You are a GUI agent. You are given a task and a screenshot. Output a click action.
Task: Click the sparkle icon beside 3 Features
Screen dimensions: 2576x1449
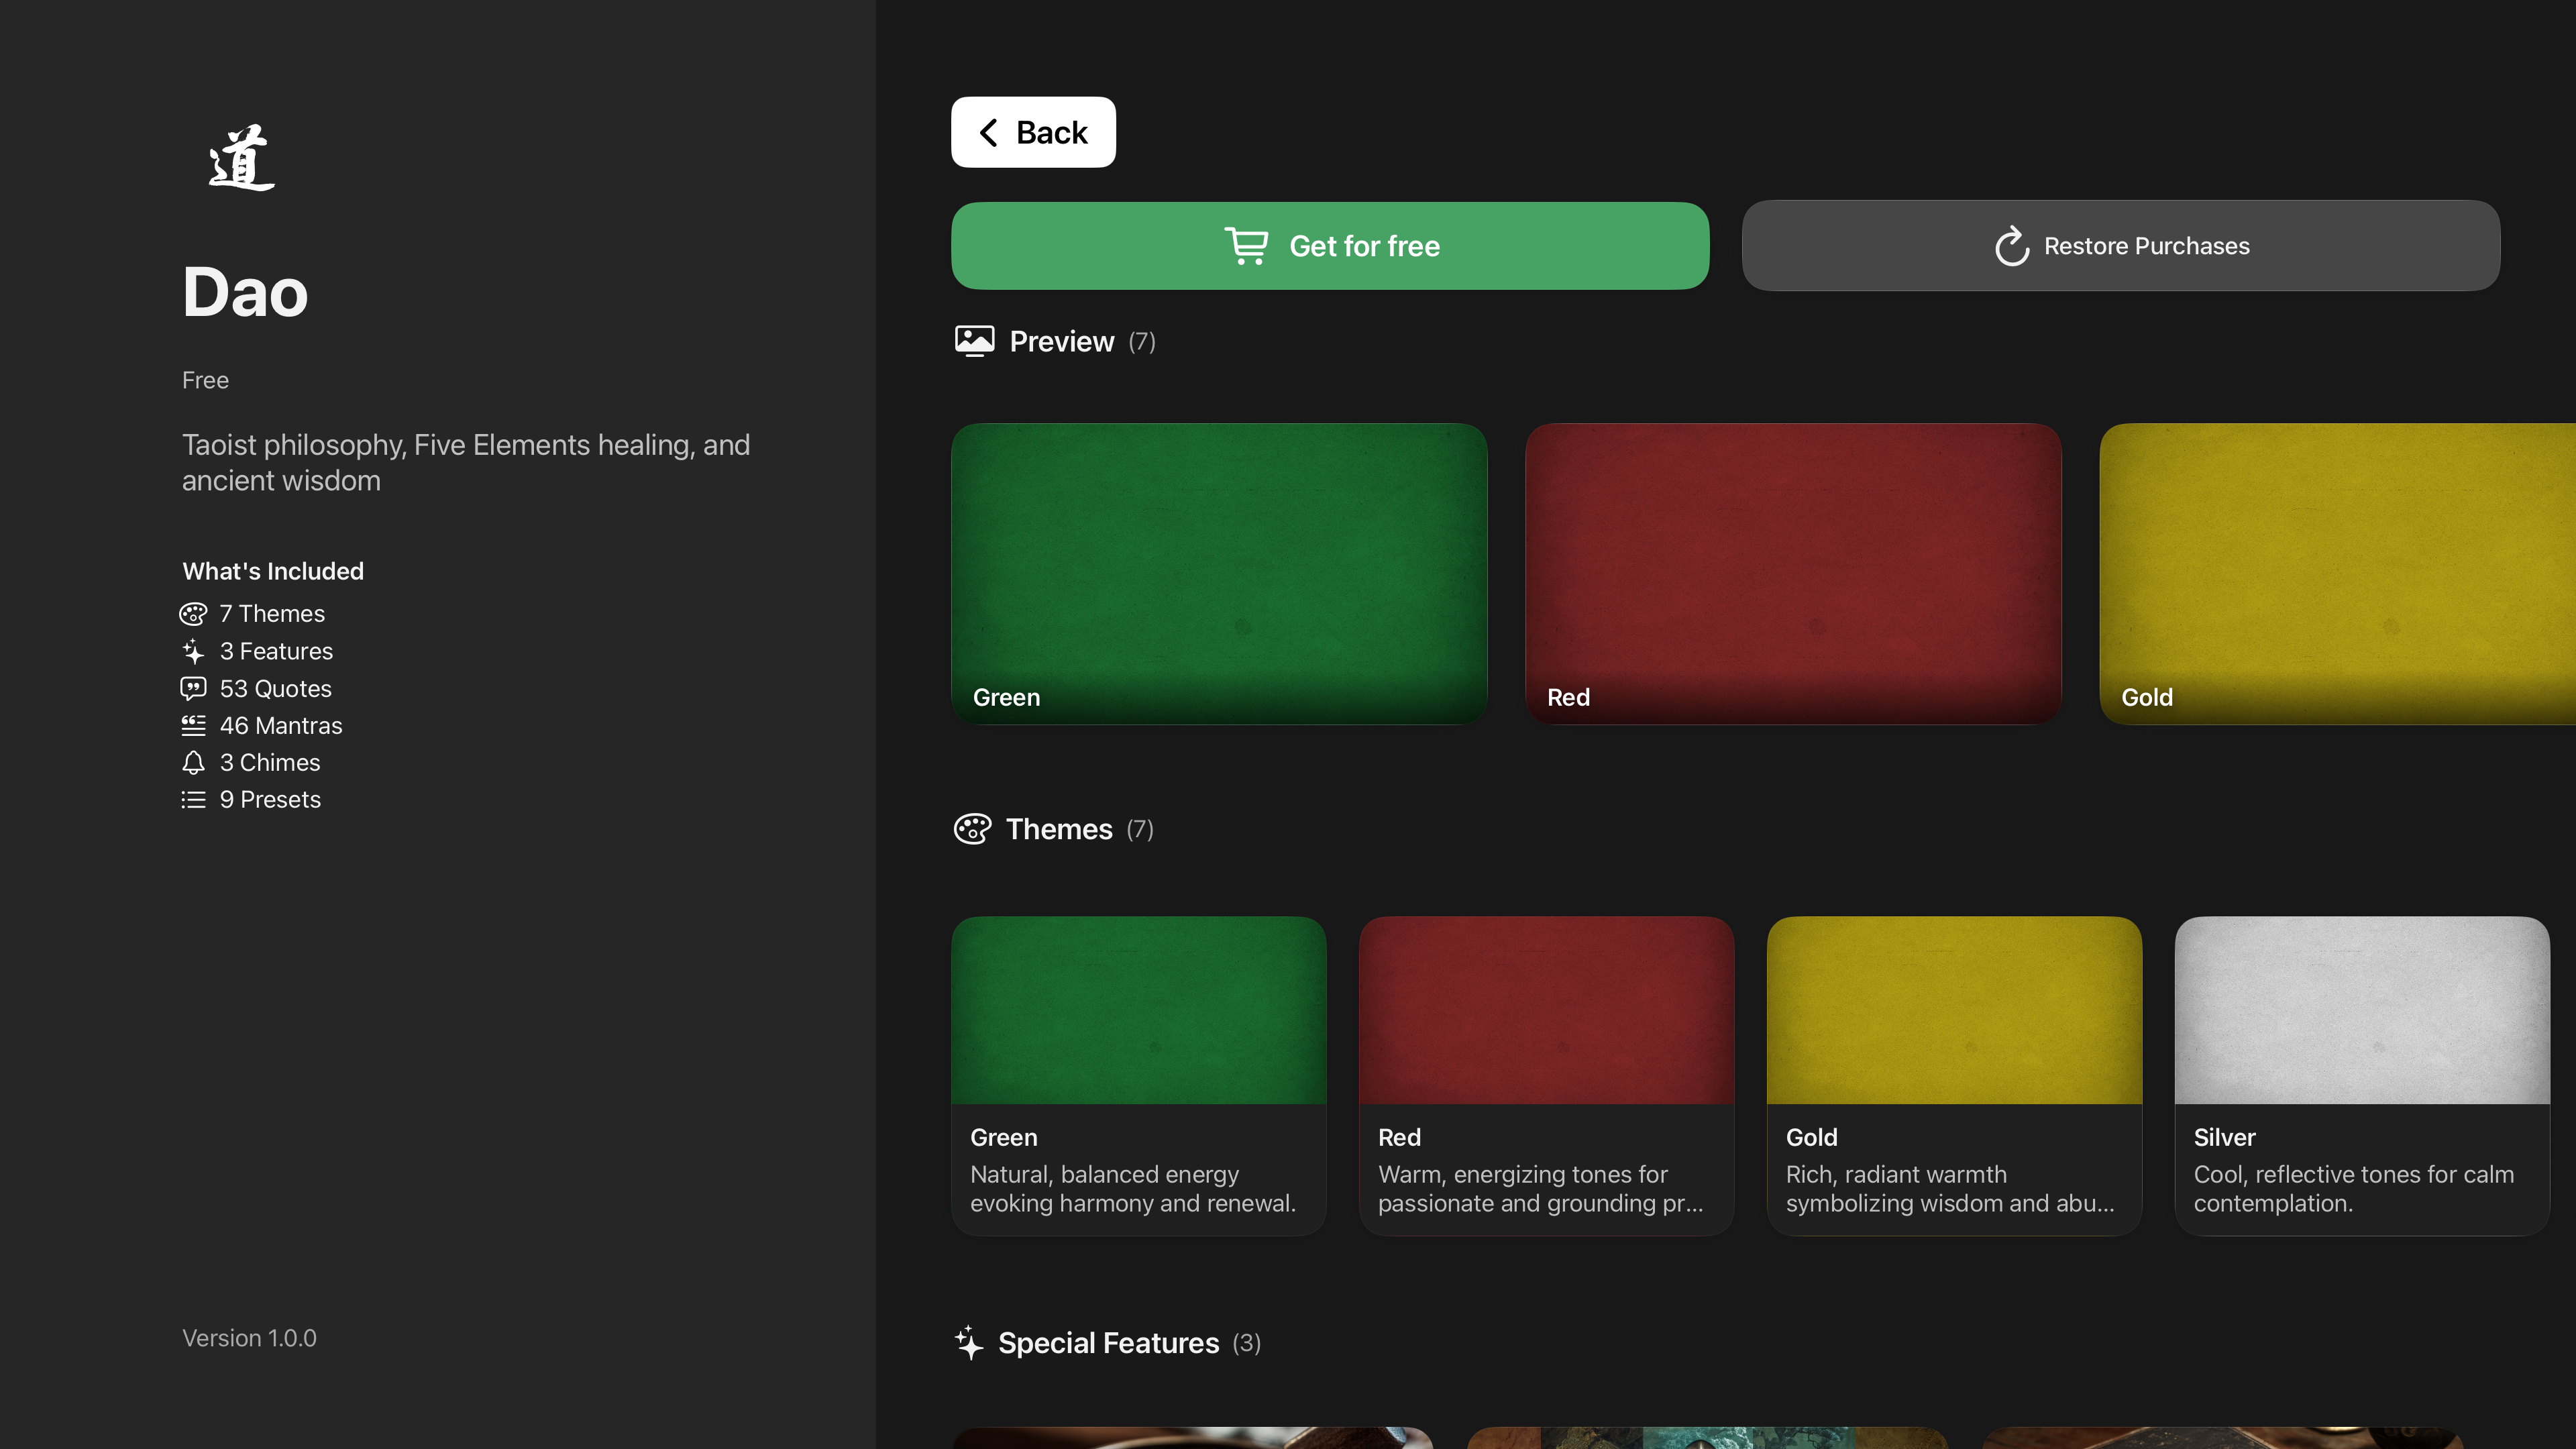(x=193, y=651)
